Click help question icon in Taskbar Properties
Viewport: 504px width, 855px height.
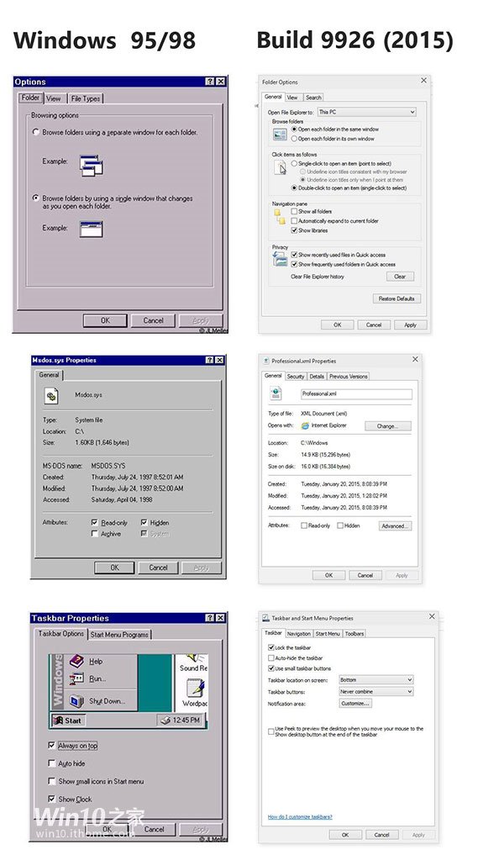point(210,618)
